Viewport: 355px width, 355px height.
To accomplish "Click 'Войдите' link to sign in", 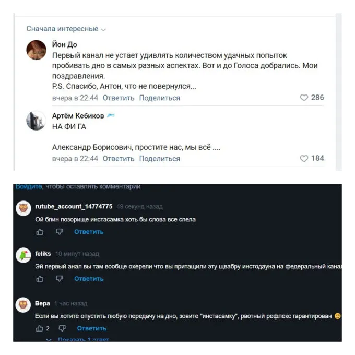I will 28,186.
